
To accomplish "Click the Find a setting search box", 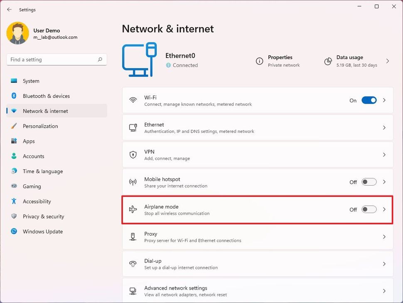I will pyautogui.click(x=56, y=60).
